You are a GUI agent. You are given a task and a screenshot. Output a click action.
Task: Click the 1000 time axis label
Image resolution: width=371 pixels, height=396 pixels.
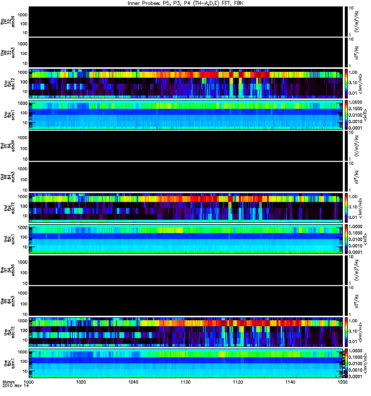[x=29, y=382]
